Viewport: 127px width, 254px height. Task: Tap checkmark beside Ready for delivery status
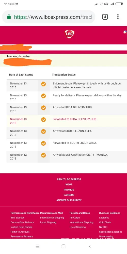[43, 96]
